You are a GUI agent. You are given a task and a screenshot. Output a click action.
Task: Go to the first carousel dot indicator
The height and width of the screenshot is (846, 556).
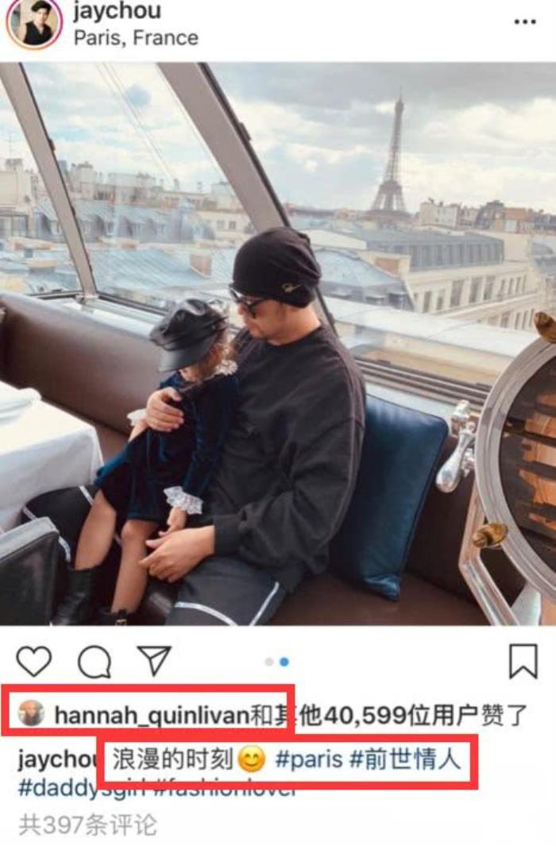pos(269,662)
